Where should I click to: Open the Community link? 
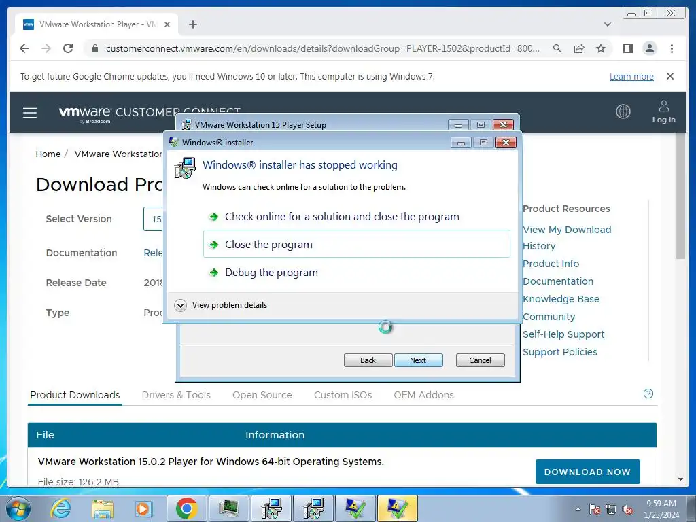click(549, 317)
